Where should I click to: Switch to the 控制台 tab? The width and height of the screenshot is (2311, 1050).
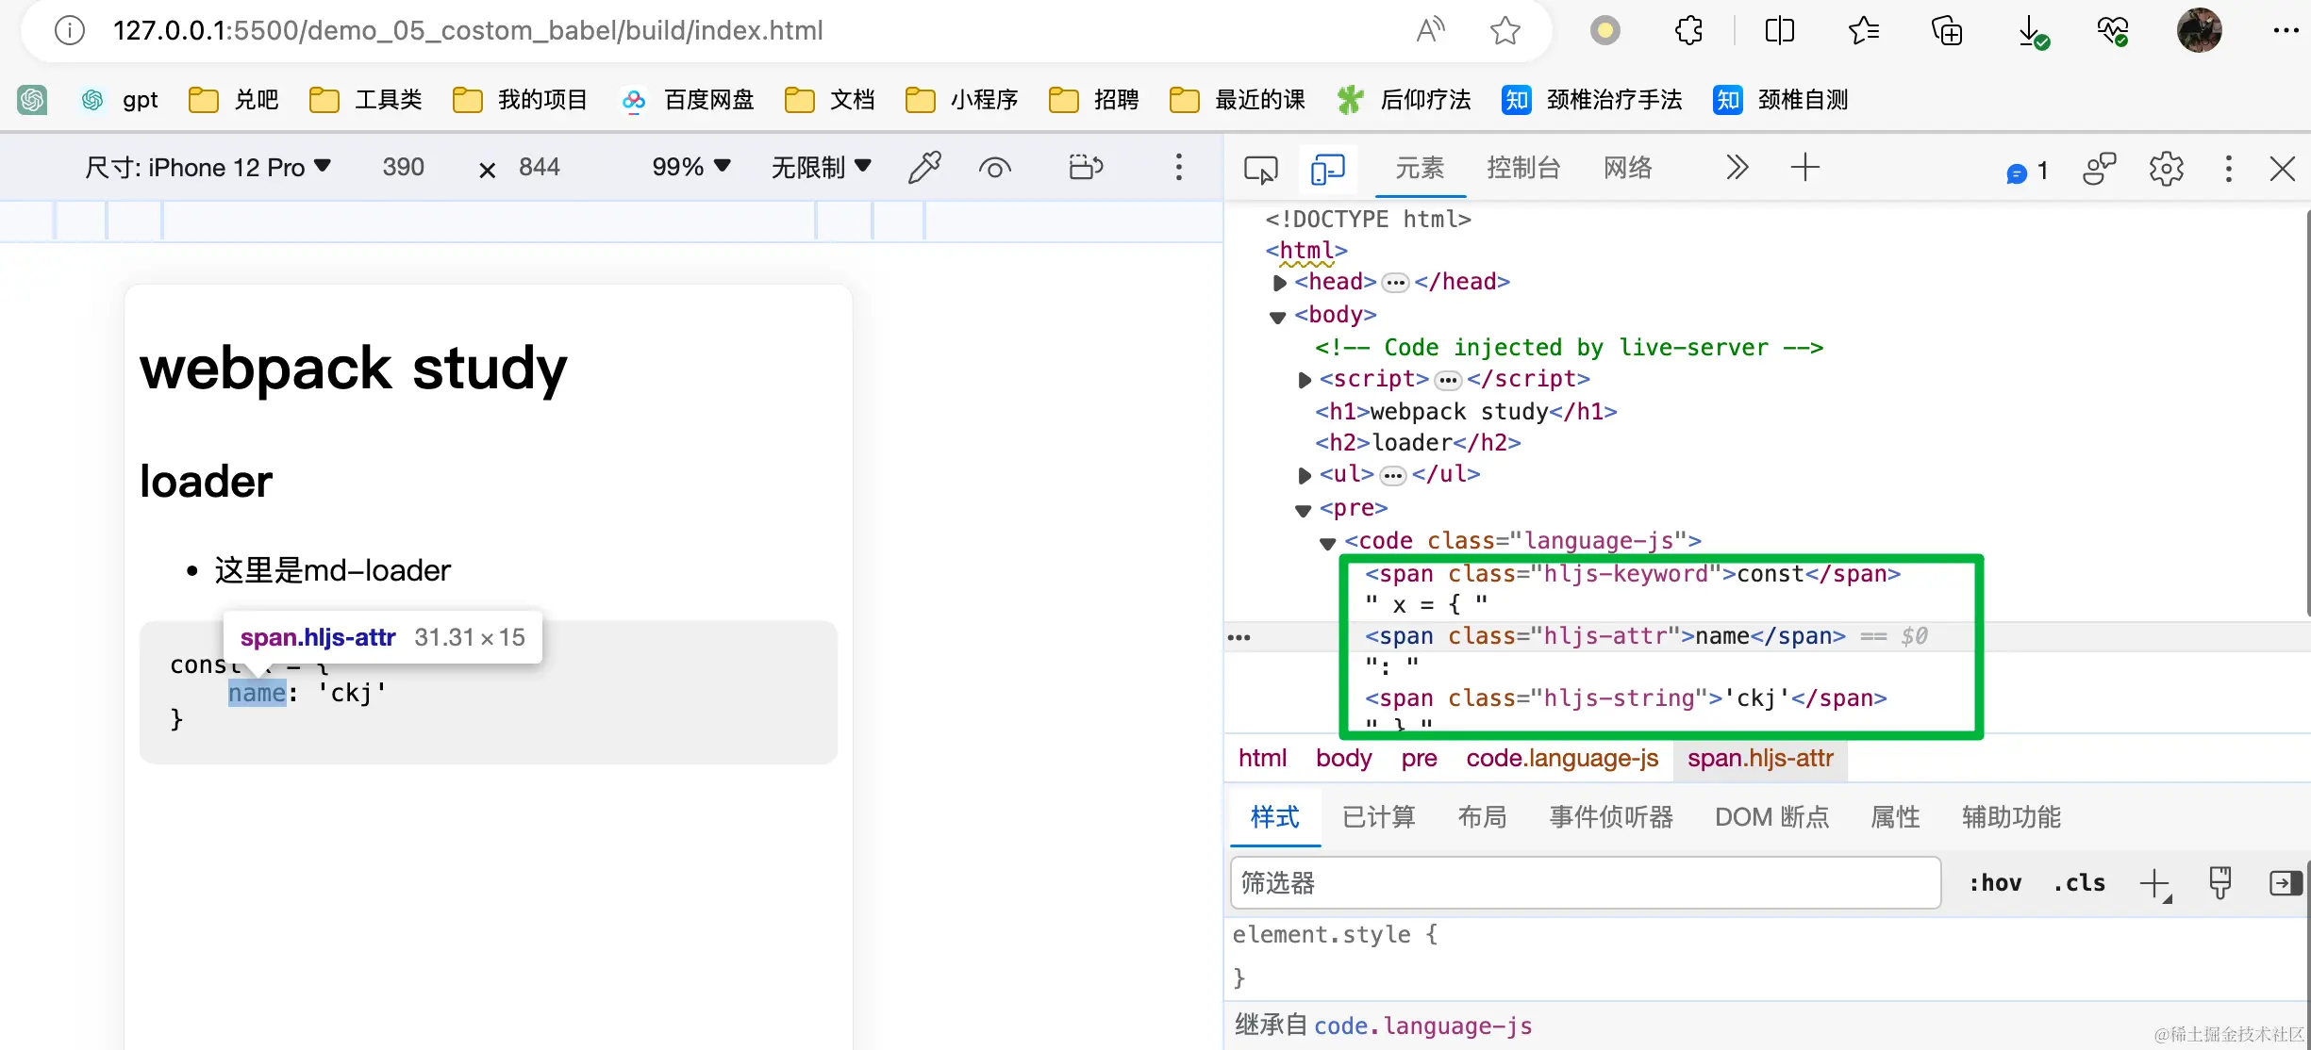[1523, 169]
